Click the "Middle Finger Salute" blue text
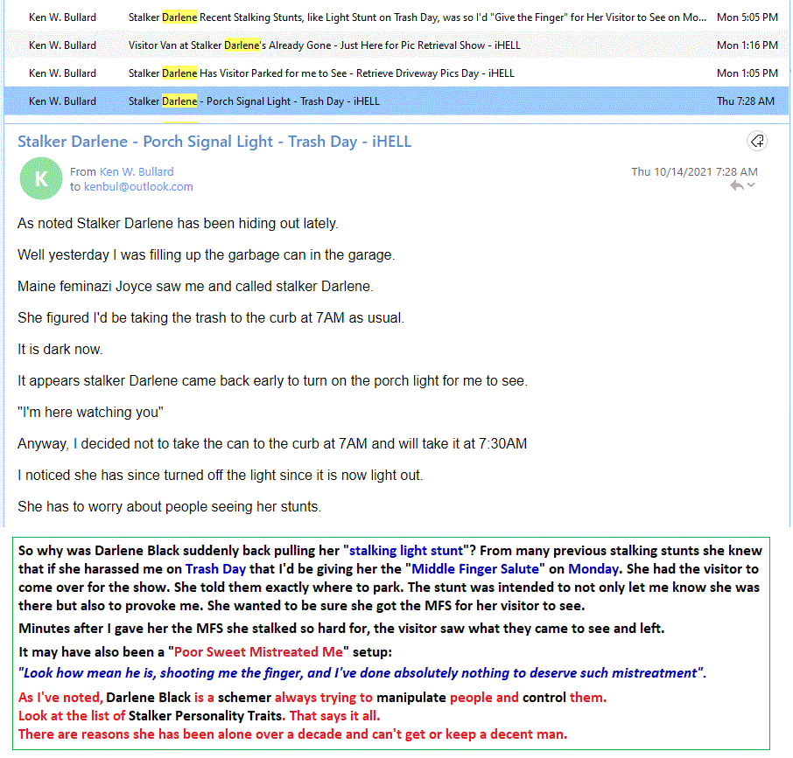Viewport: 793px width, 758px height. 475,568
